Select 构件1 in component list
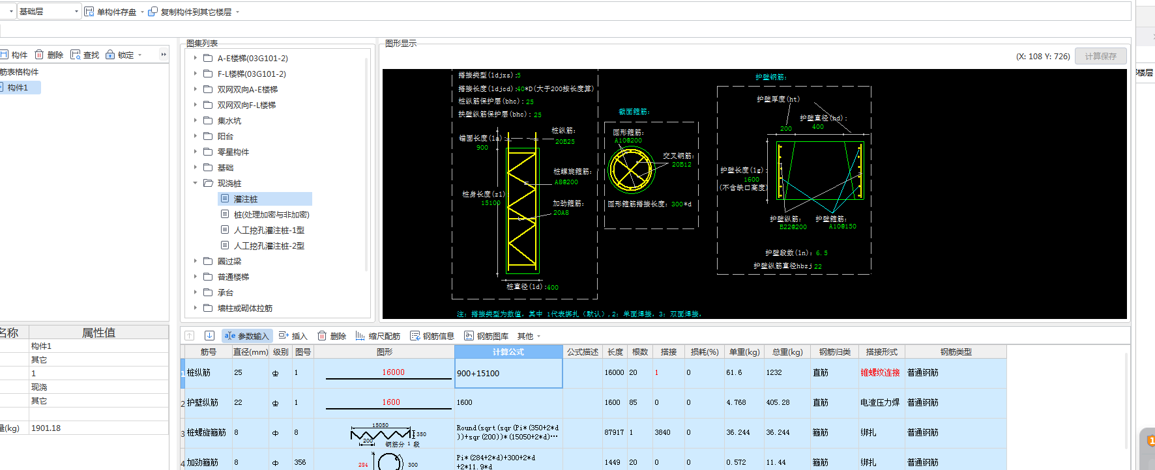1155x470 pixels. [x=20, y=88]
